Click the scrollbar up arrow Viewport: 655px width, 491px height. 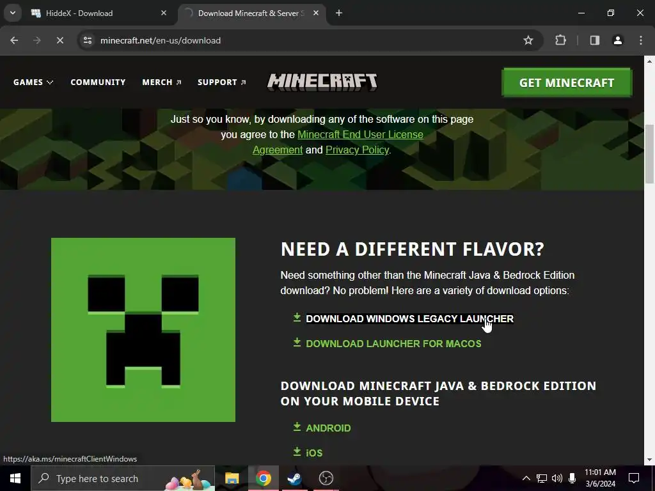click(649, 61)
